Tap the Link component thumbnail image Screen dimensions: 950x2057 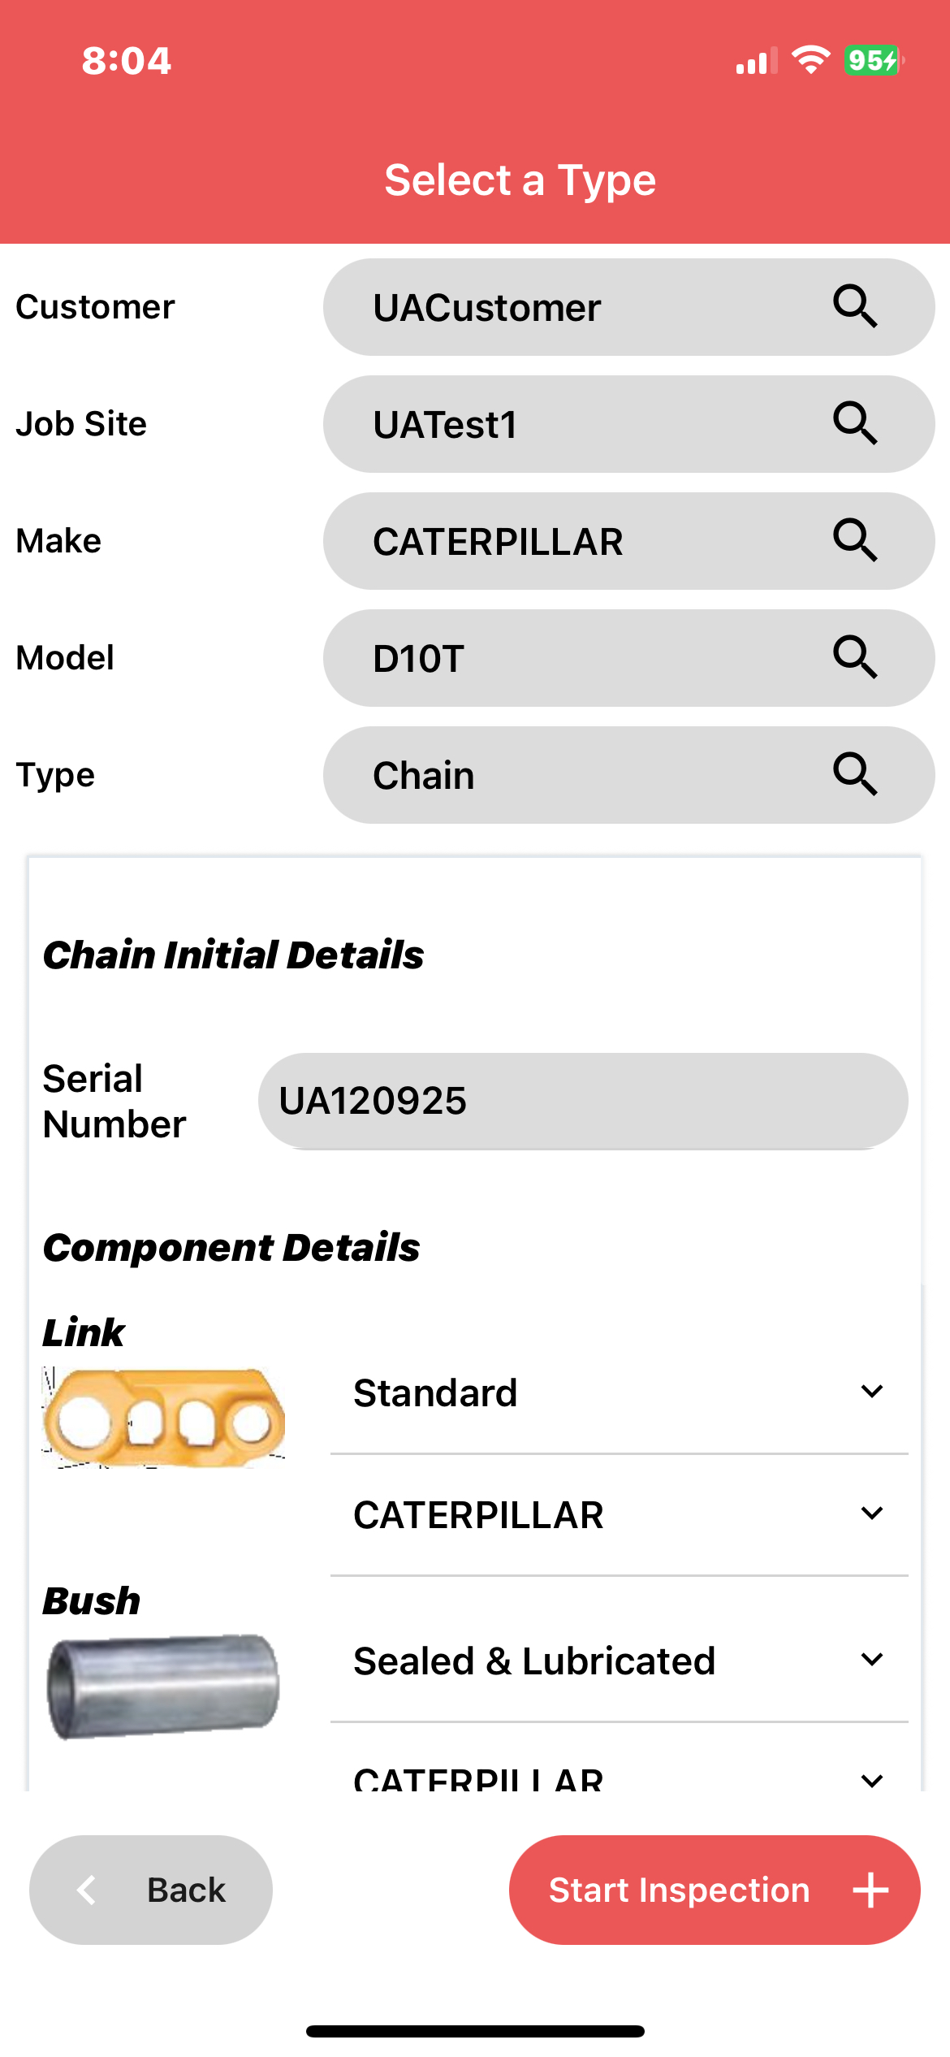164,1418
